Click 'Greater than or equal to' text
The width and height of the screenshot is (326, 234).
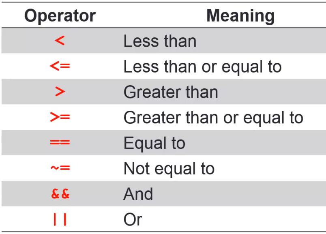pos(213,118)
